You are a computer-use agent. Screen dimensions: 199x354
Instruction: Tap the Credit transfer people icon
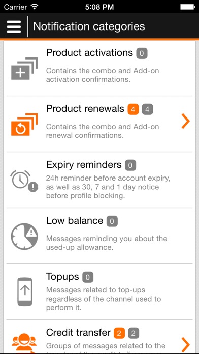[24, 343]
